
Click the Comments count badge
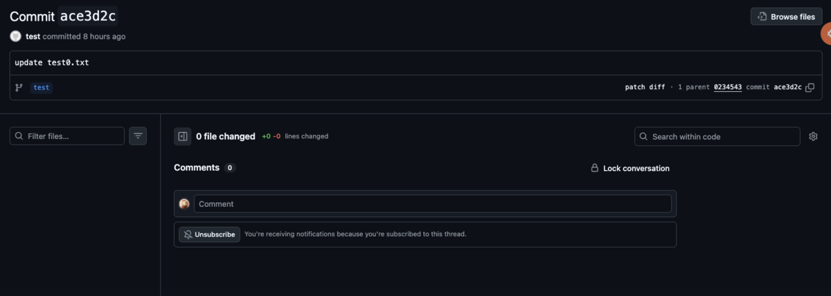click(230, 168)
